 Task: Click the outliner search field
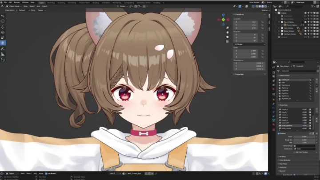tap(294, 6)
